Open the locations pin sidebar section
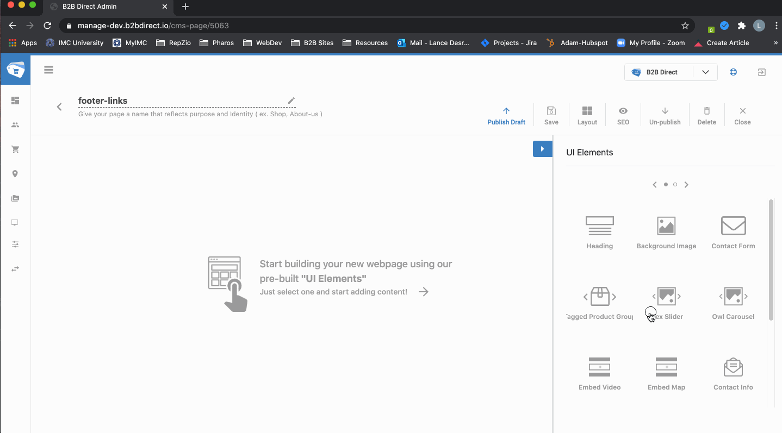 point(15,174)
